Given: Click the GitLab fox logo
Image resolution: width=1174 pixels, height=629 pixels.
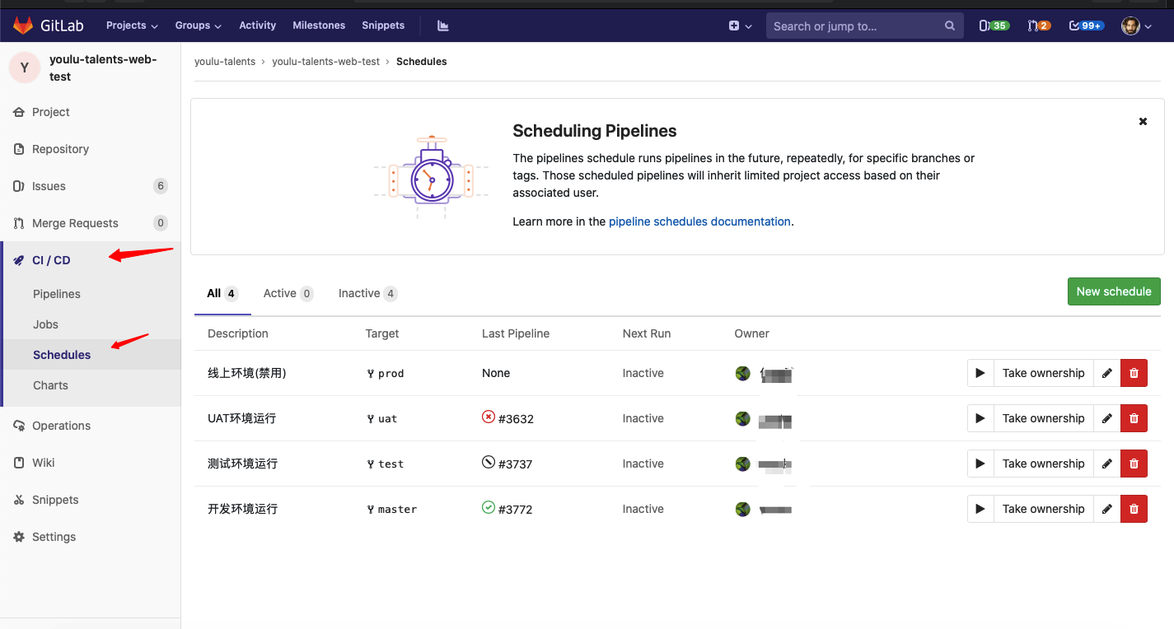Looking at the screenshot, I should pos(23,26).
